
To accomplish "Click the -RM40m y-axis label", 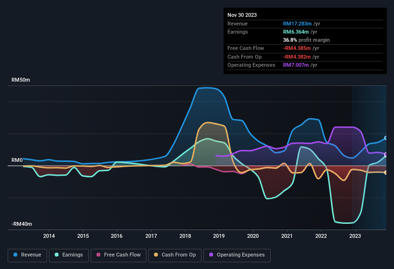I will click(x=22, y=224).
